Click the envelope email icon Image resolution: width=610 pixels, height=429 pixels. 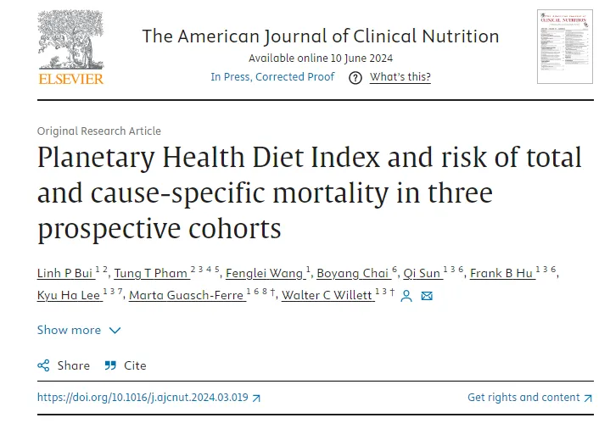point(427,296)
